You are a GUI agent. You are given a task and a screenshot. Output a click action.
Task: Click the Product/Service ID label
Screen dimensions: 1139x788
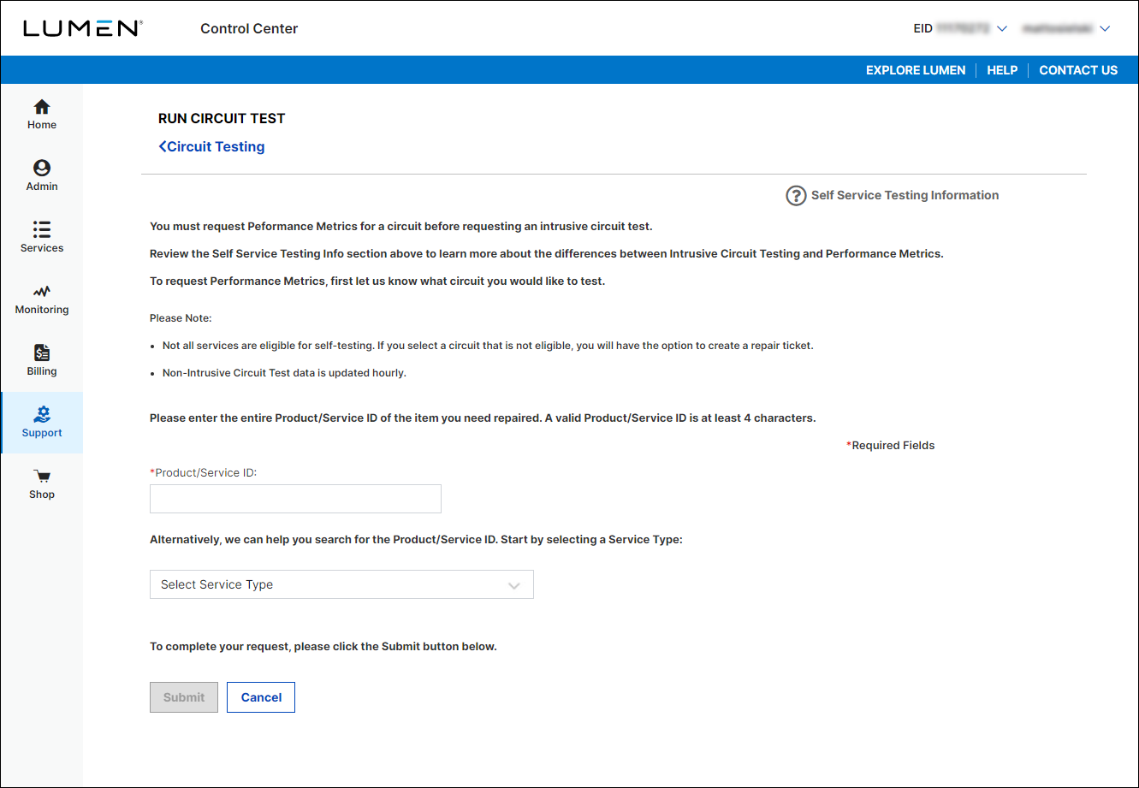point(204,472)
